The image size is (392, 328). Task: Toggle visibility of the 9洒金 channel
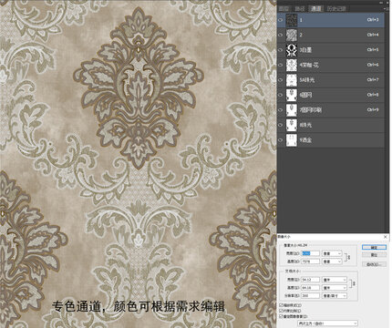click(280, 139)
